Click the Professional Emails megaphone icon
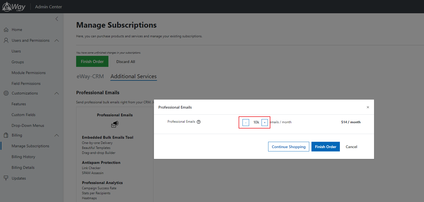The image size is (424, 202). tap(115, 125)
